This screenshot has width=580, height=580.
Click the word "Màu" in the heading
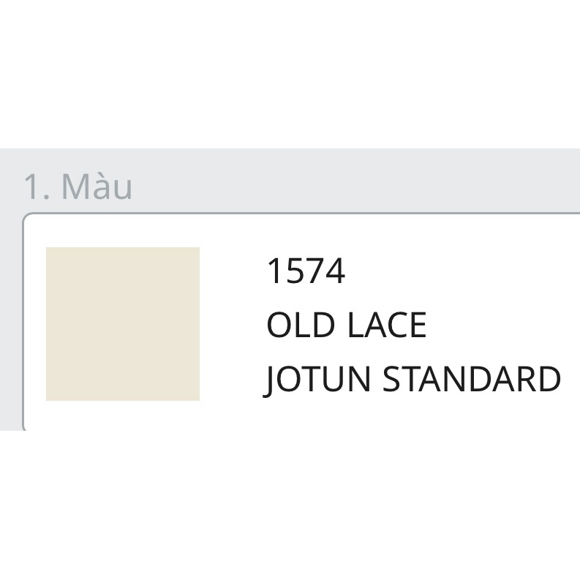point(97,187)
